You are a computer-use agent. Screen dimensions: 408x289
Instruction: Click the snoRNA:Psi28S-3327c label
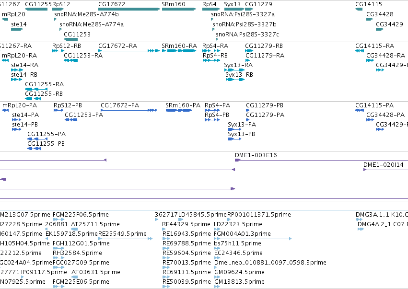point(247,35)
